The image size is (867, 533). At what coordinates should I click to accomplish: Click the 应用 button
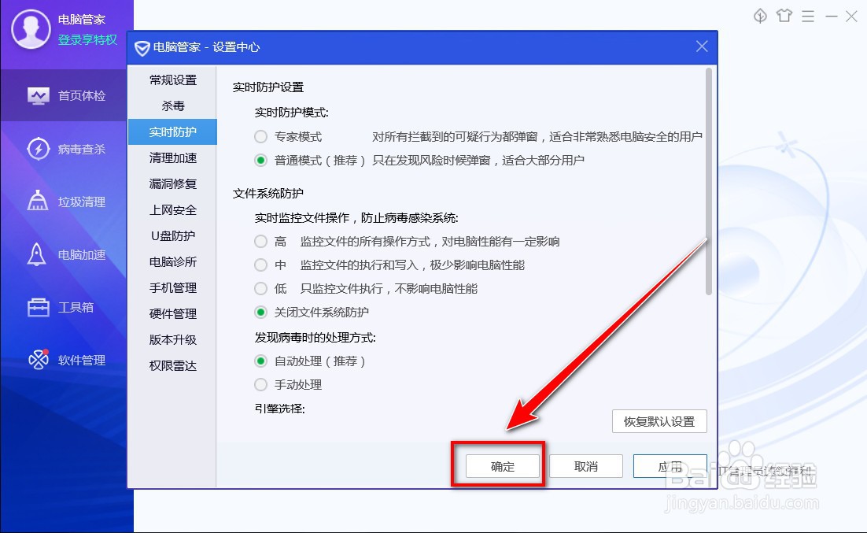(670, 467)
